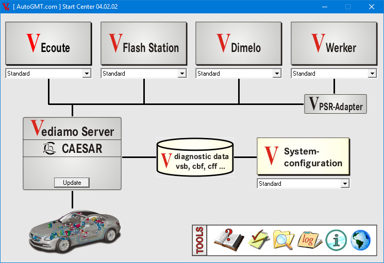384x263 pixels.
Task: Click the Update button in Vediamo Server
Action: (x=72, y=183)
